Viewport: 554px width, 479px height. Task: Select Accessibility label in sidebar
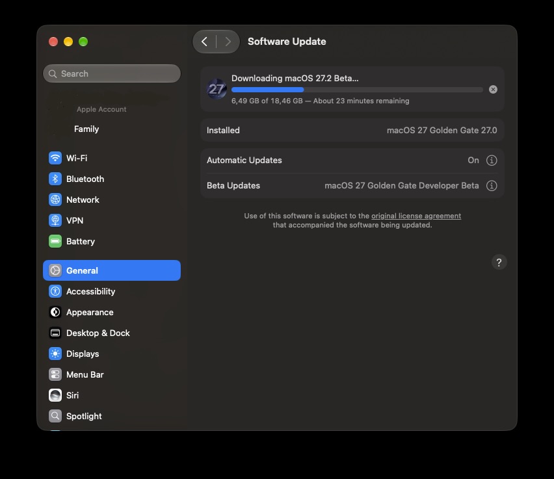coord(91,291)
